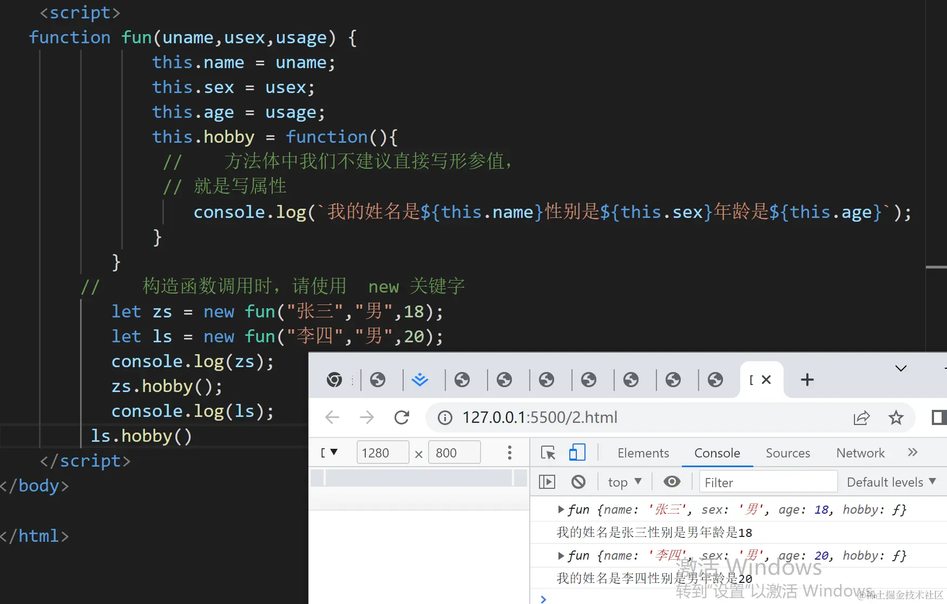The width and height of the screenshot is (947, 604).
Task: Open the Network panel
Action: pyautogui.click(x=860, y=453)
